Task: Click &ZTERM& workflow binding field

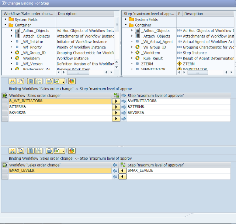Action: (x=60, y=107)
